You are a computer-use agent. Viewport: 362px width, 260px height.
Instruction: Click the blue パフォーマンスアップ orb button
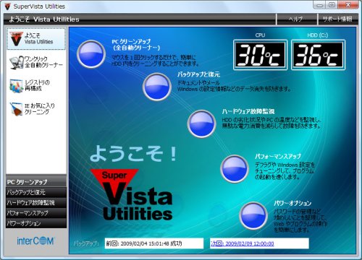(x=235, y=169)
